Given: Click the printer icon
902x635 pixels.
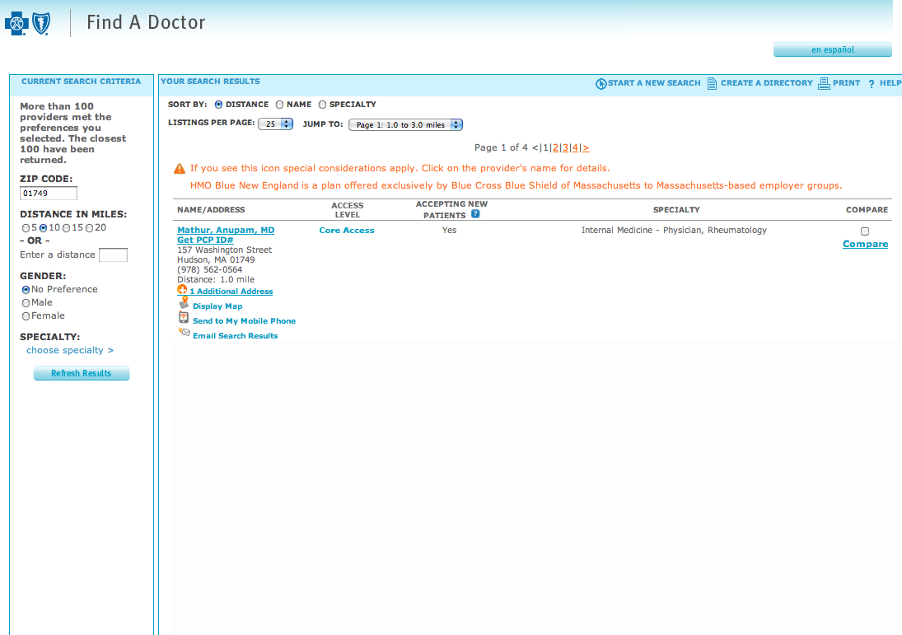Looking at the screenshot, I should point(824,83).
